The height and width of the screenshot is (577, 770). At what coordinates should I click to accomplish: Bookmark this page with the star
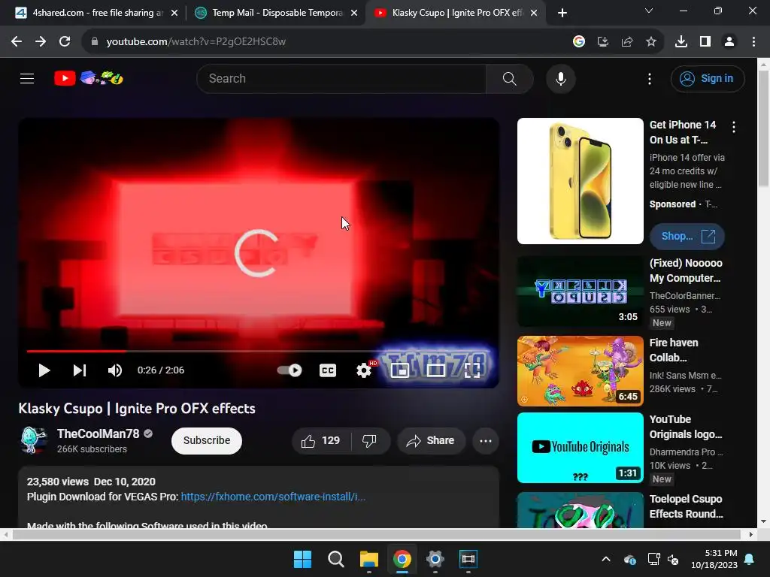651,42
